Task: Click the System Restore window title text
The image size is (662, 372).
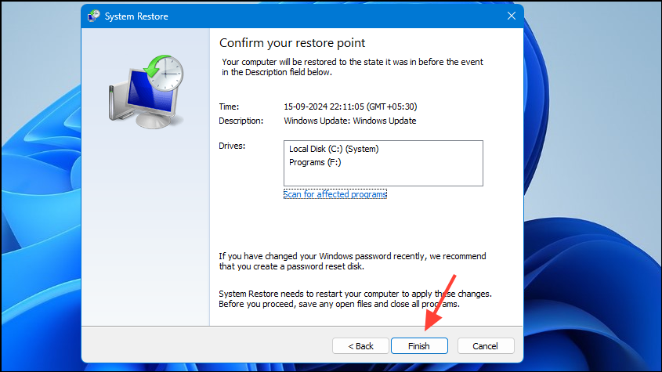Action: (136, 16)
